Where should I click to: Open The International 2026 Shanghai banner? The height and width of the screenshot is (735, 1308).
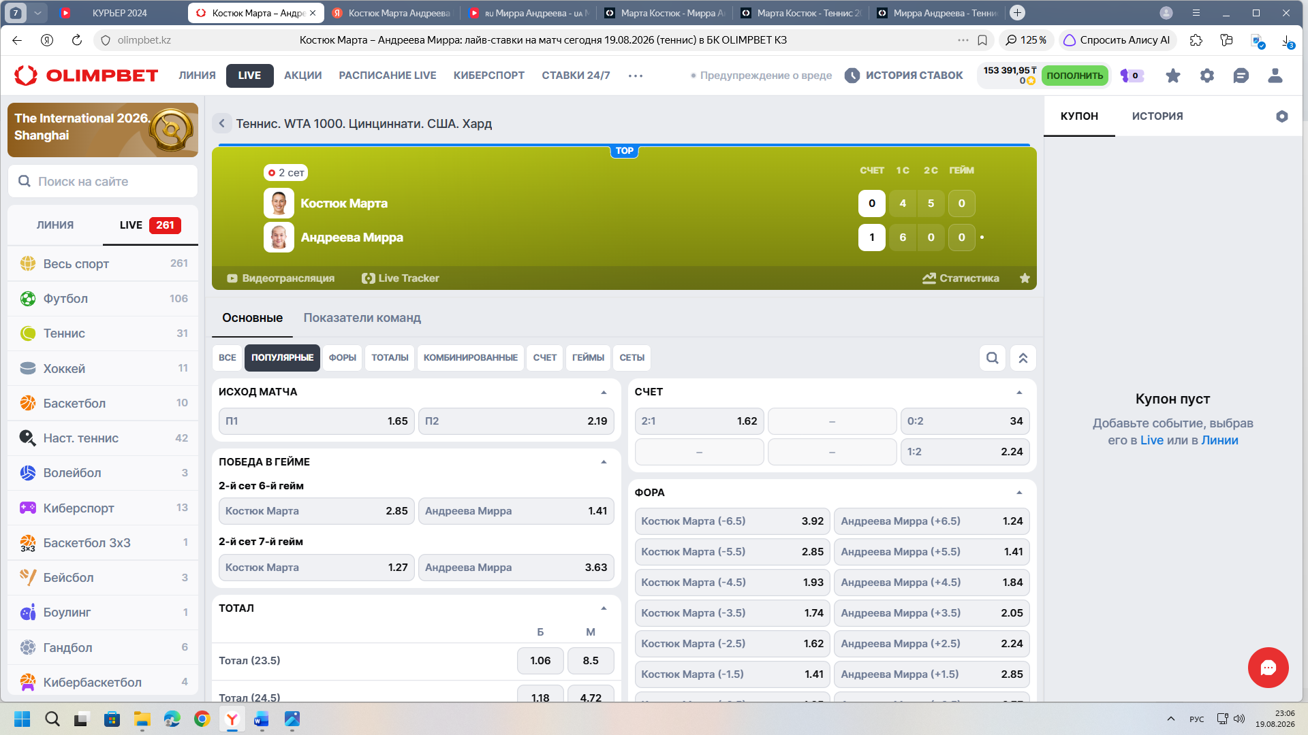tap(103, 130)
